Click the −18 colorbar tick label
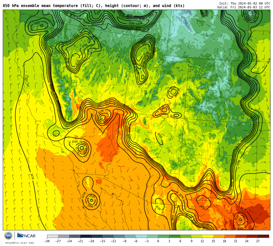Viewport: 273px width, 246px height. (x=92, y=241)
